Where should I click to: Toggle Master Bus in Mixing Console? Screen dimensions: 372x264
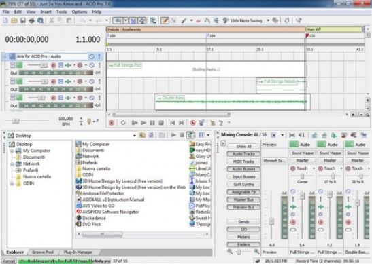(x=243, y=200)
